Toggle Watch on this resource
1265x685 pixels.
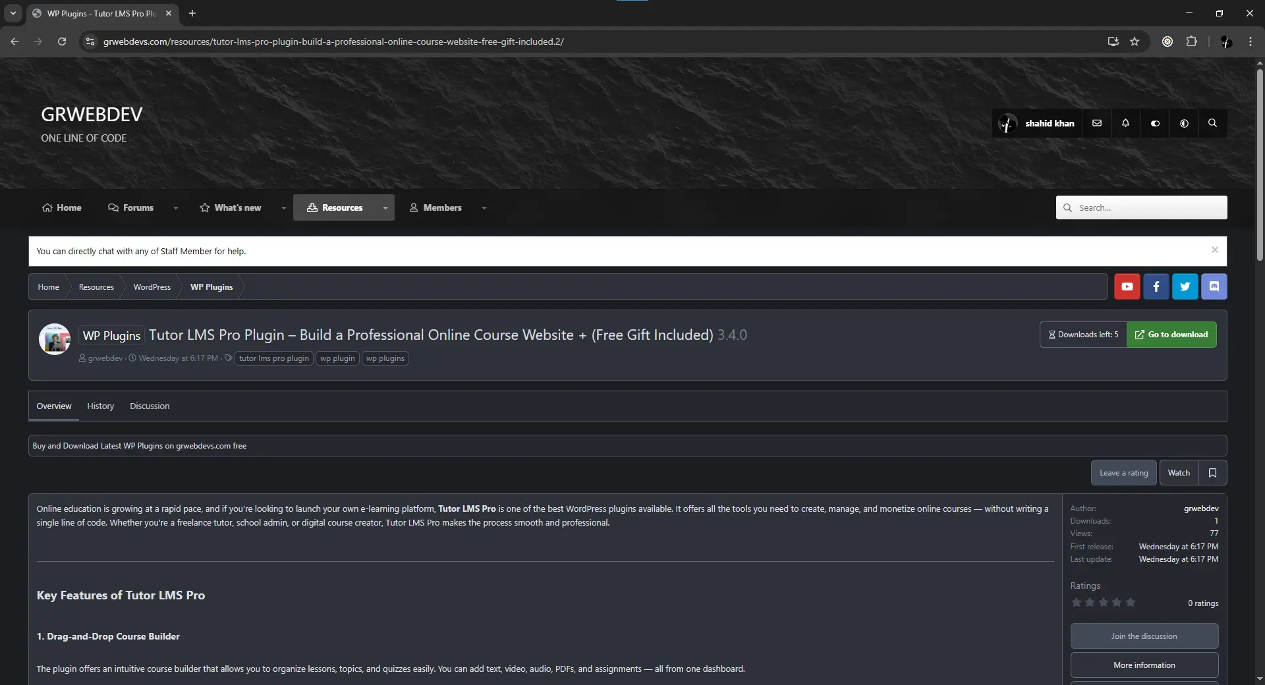[1179, 473]
